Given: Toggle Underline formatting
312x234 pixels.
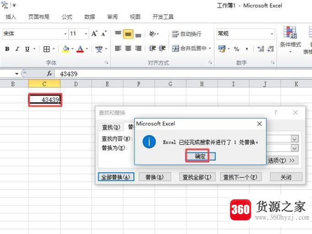Looking at the screenshot, I should point(27,49).
